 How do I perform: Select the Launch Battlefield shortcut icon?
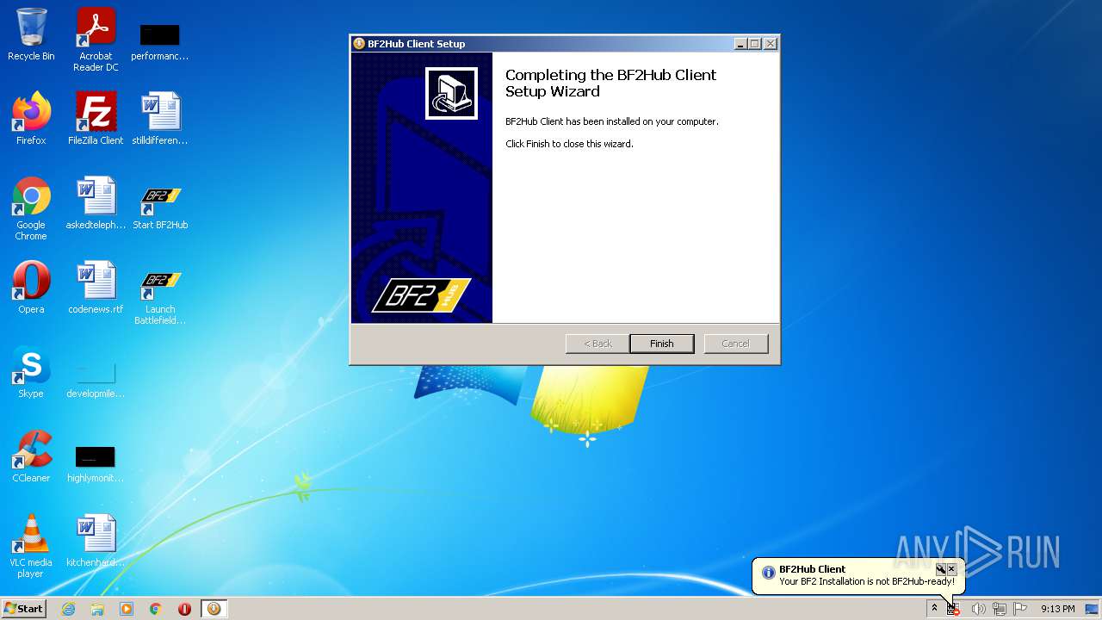160,298
